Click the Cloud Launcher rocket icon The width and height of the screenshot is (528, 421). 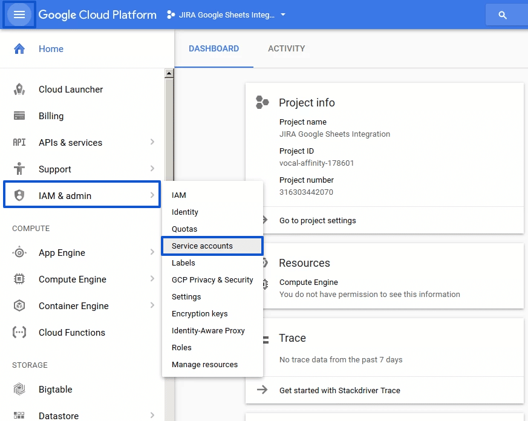tap(19, 90)
